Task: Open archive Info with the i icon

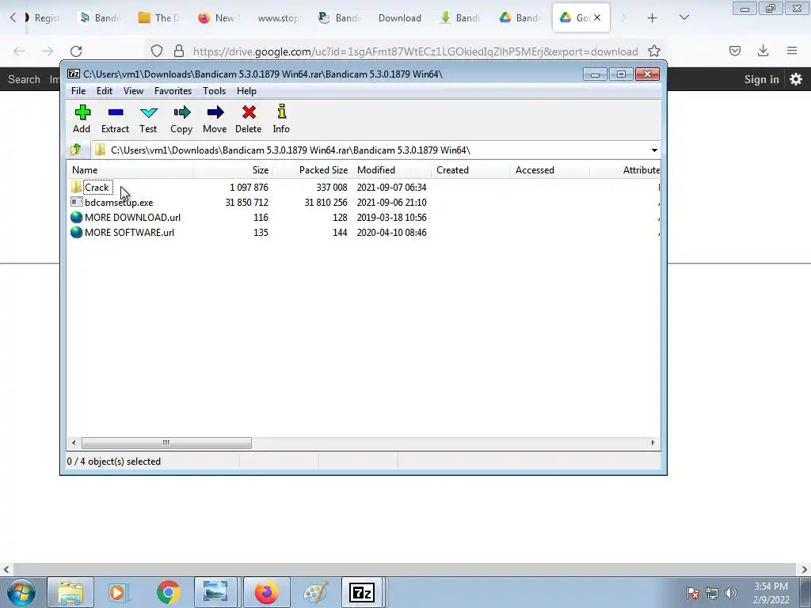Action: coord(281,111)
